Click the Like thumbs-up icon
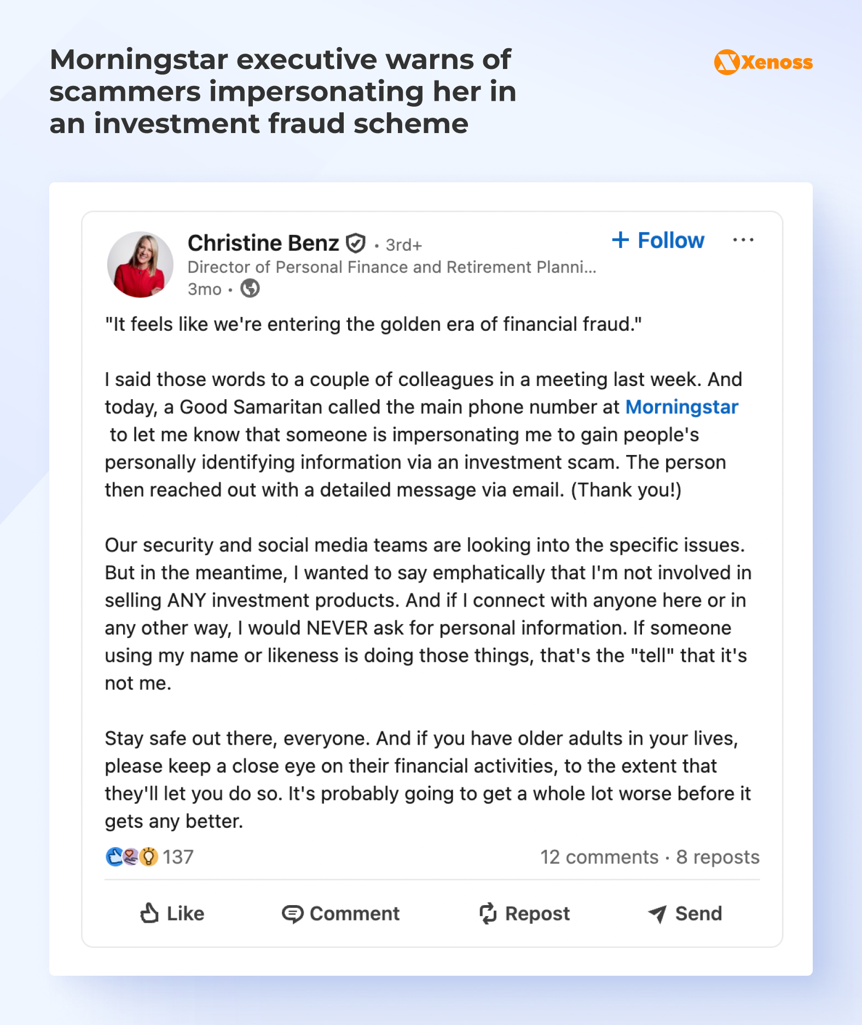This screenshot has width=862, height=1025. pos(151,913)
